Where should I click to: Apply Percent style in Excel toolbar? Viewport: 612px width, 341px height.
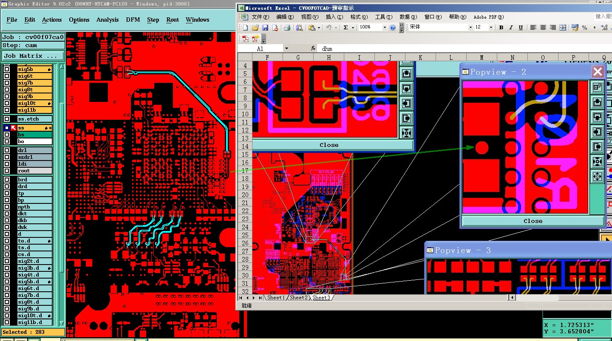(585, 28)
